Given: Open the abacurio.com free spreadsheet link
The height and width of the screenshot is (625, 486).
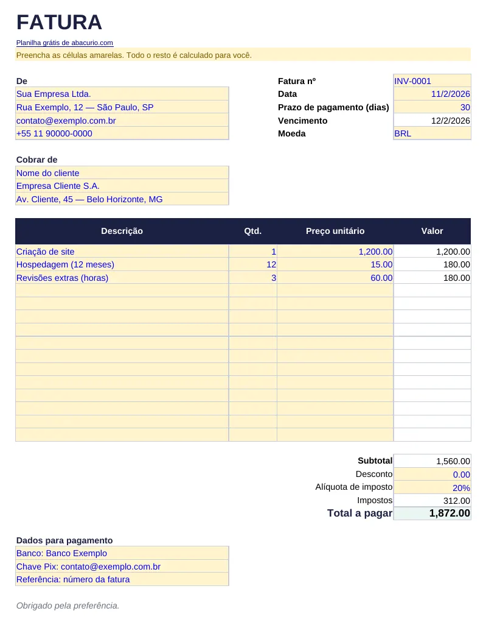Looking at the screenshot, I should pyautogui.click(x=64, y=43).
